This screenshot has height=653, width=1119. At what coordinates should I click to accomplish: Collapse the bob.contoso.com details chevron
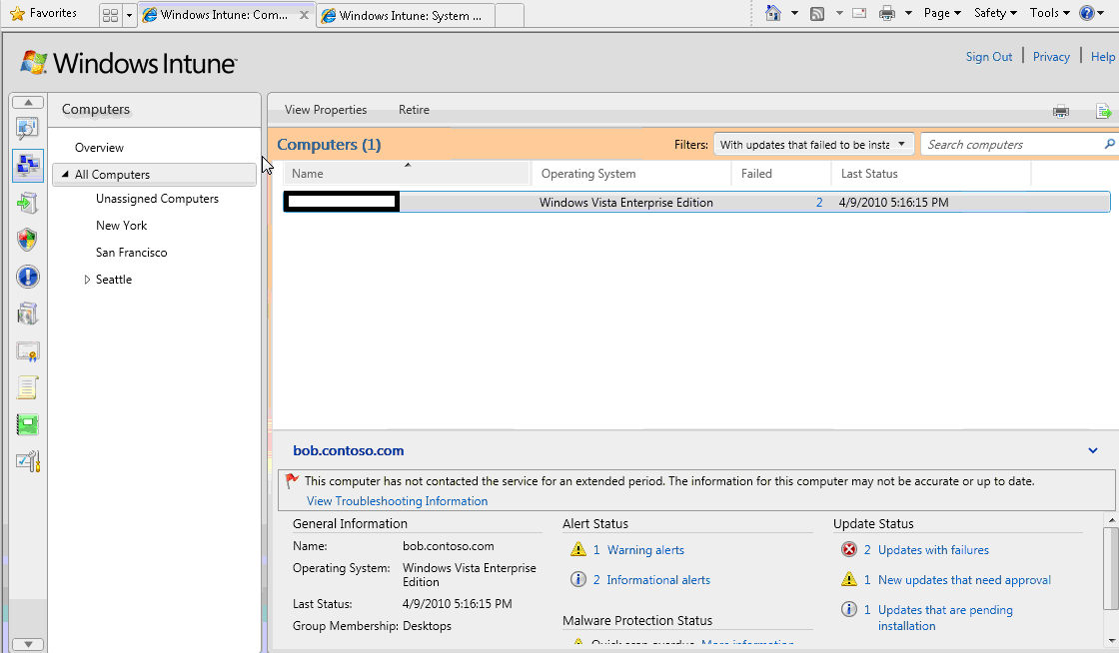[x=1093, y=450]
